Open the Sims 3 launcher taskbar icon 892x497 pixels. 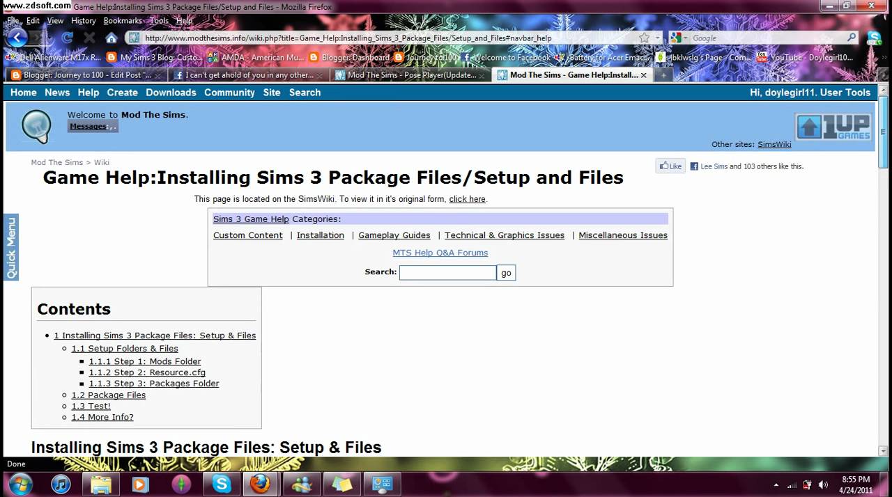pyautogui.click(x=181, y=484)
